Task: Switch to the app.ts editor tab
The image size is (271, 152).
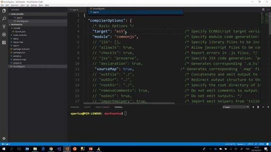Action: pyautogui.click(x=75, y=10)
